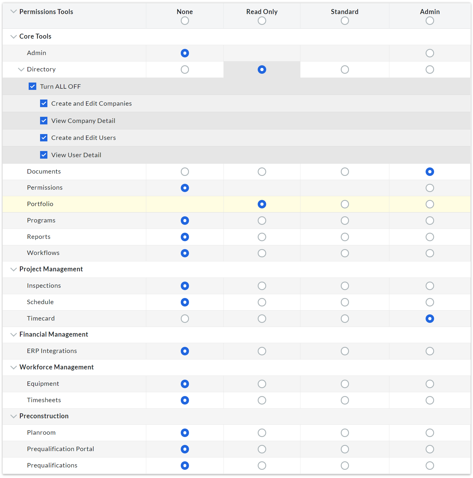Toggle View Company Detail checkbox
Image resolution: width=473 pixels, height=478 pixels.
(x=44, y=121)
